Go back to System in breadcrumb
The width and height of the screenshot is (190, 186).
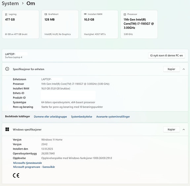pyautogui.click(x=10, y=3)
